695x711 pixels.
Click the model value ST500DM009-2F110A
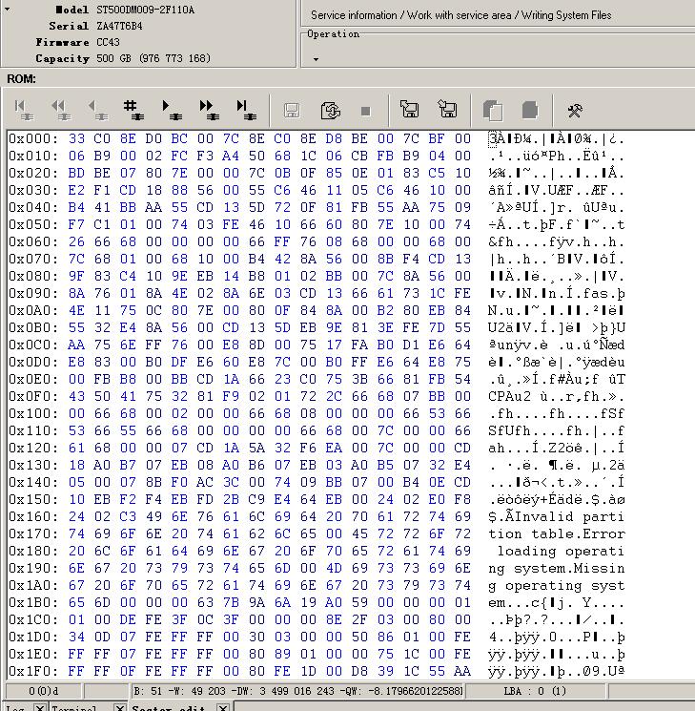click(x=146, y=10)
